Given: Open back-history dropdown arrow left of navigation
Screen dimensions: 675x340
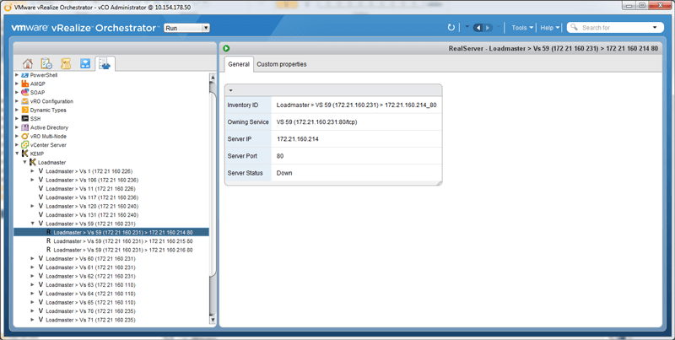Looking at the screenshot, I should point(467,27).
